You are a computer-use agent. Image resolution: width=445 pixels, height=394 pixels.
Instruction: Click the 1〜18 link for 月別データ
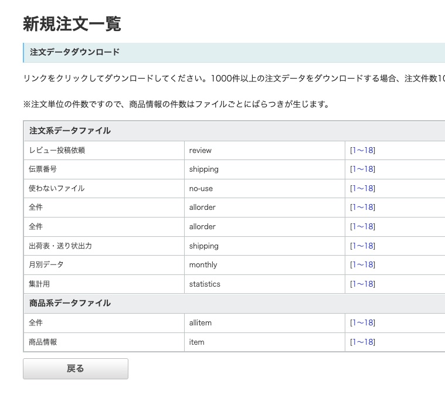pos(362,264)
